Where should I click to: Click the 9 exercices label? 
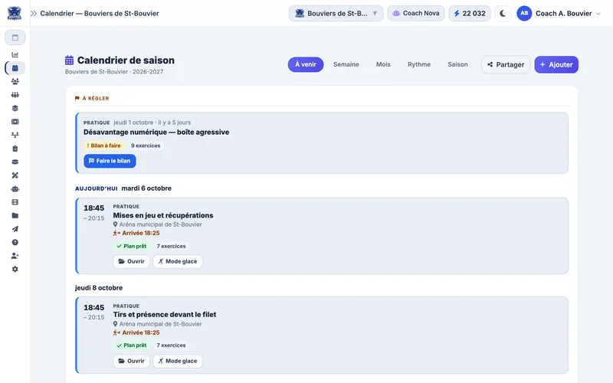coord(146,146)
